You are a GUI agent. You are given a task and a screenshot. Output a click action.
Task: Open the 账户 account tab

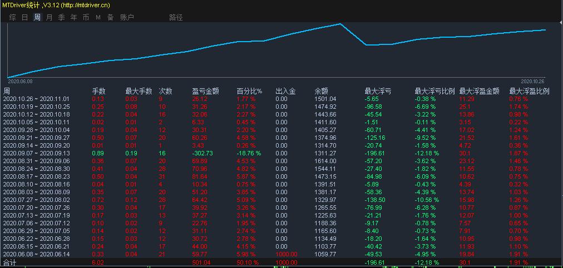(127, 17)
